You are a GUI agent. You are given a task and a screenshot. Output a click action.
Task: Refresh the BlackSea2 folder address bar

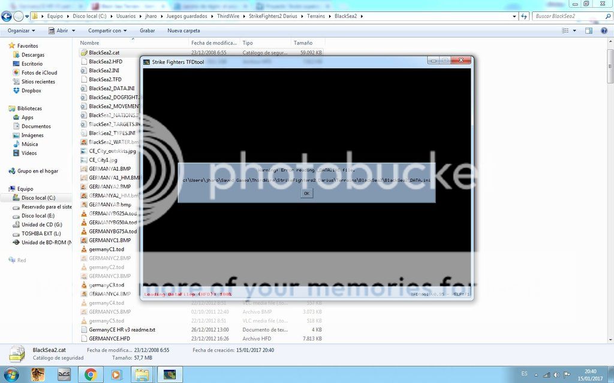(x=524, y=16)
